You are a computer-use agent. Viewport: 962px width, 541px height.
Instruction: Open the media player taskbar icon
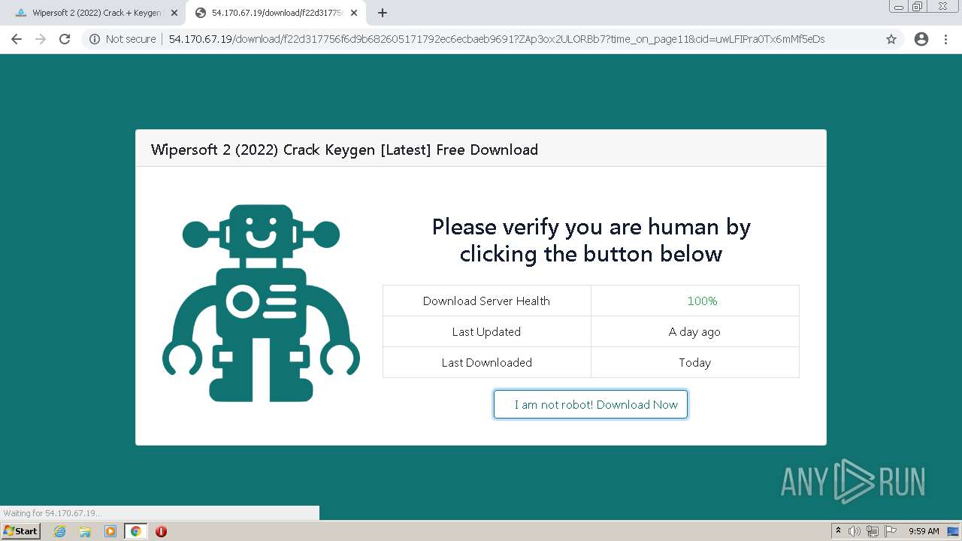click(110, 531)
